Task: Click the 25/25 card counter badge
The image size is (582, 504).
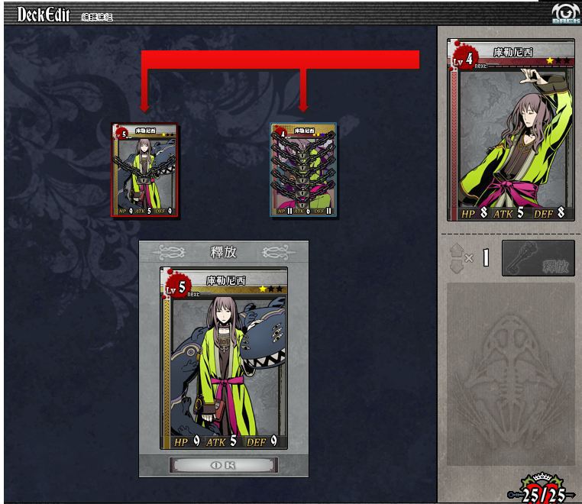Action: click(x=543, y=492)
